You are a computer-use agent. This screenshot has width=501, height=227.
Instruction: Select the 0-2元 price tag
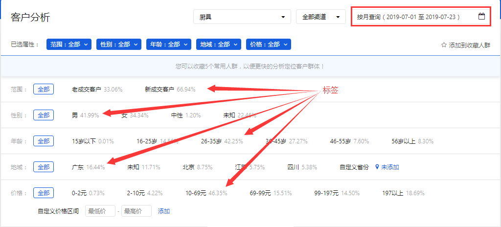coord(88,193)
